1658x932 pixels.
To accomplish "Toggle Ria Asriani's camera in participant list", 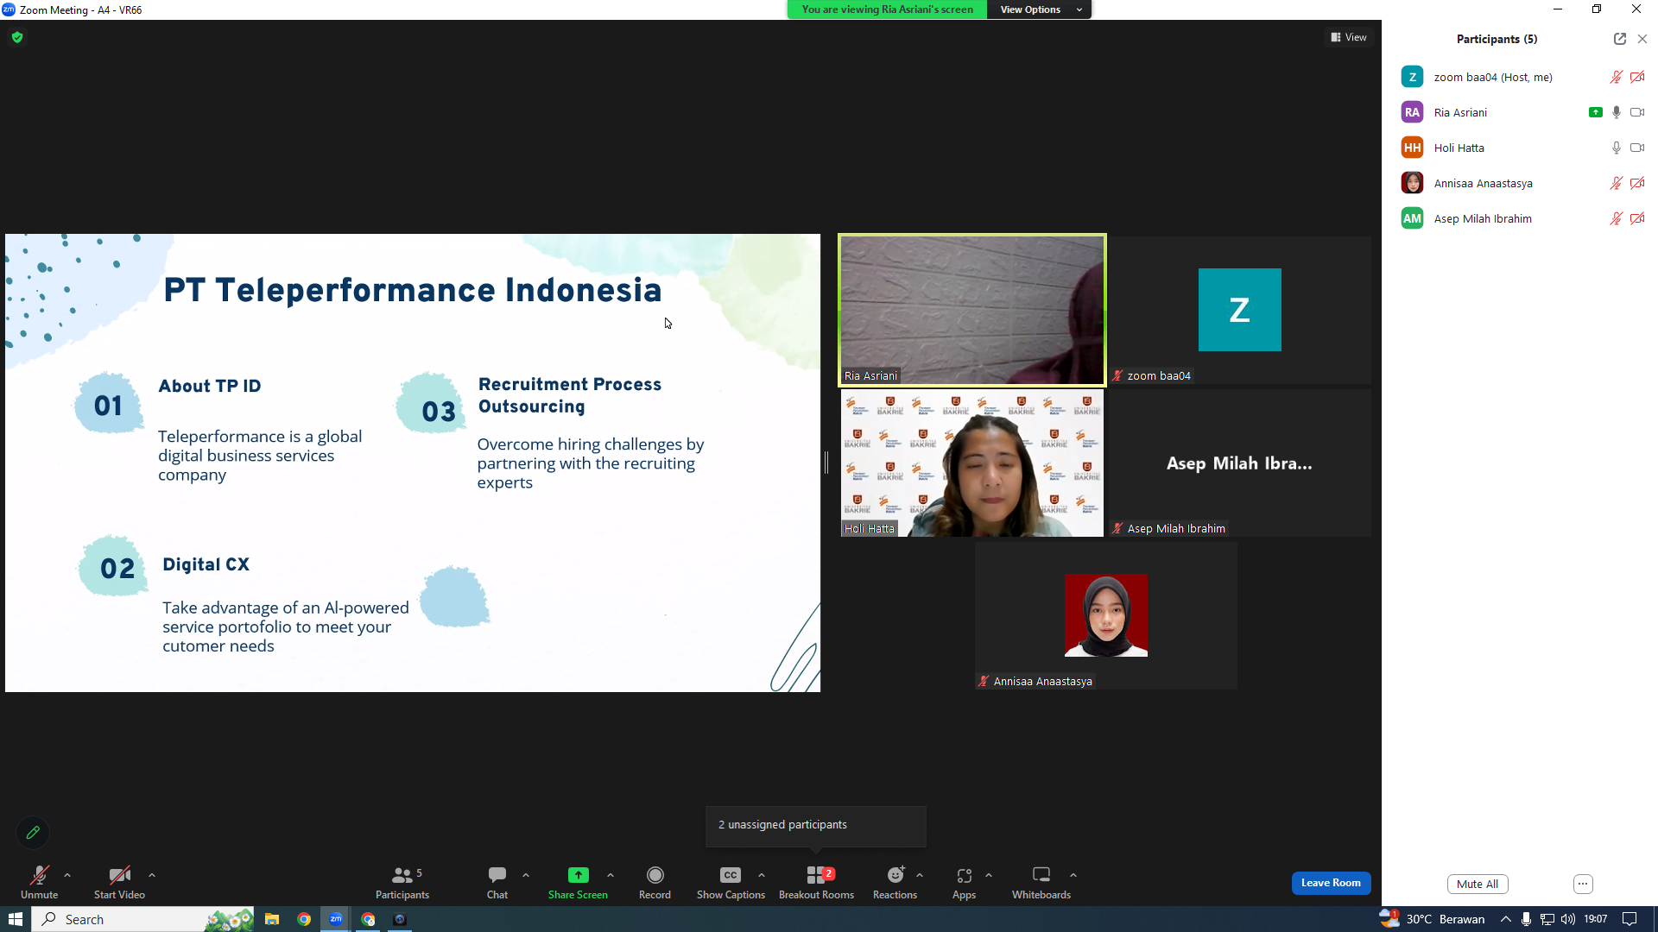I will (x=1637, y=112).
